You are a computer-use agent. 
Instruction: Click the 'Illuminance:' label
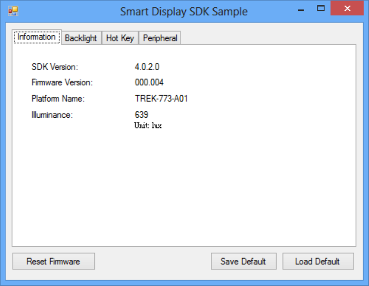[52, 115]
